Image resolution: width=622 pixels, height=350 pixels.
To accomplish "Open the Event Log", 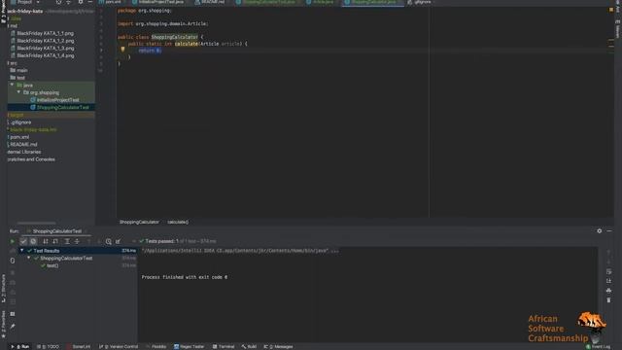I will click(599, 346).
